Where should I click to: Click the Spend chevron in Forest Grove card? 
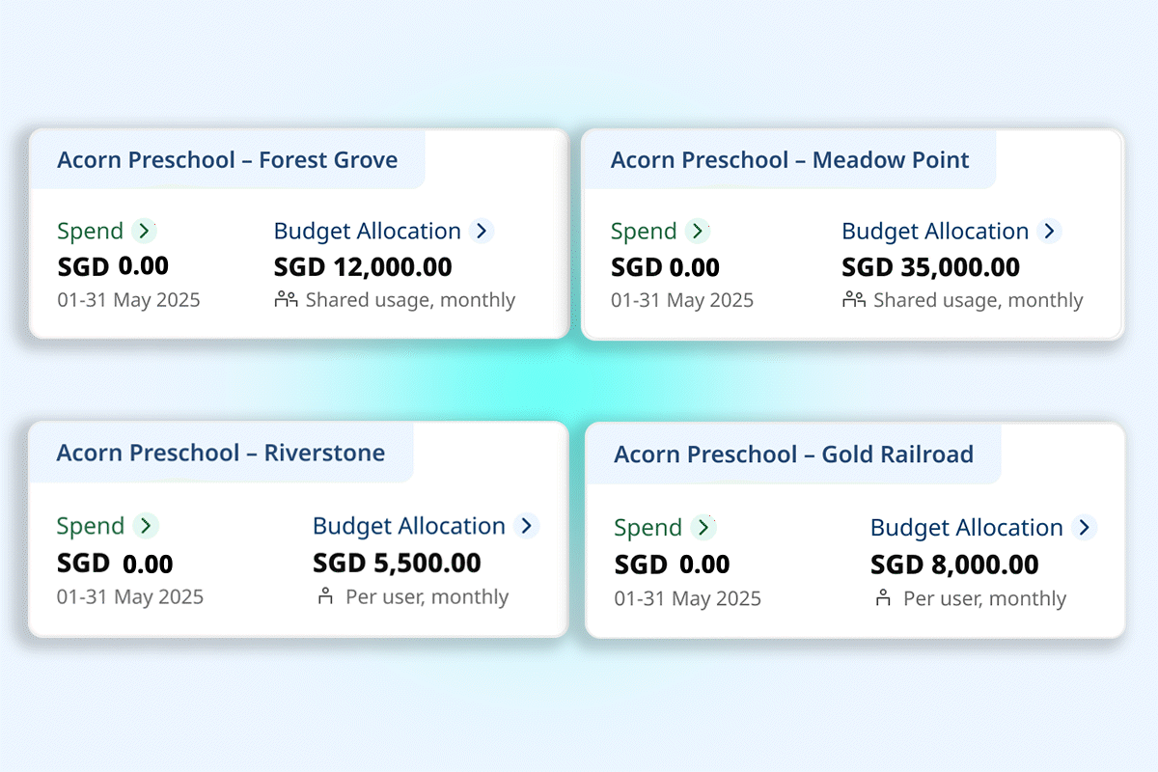click(x=144, y=231)
